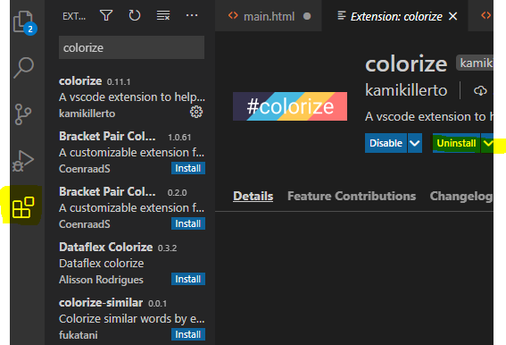This screenshot has width=506, height=345.
Task: Close the Extension: colorize tab
Action: (x=453, y=16)
